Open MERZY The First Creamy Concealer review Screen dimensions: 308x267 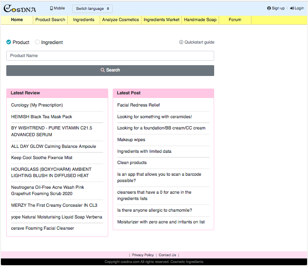point(54,205)
